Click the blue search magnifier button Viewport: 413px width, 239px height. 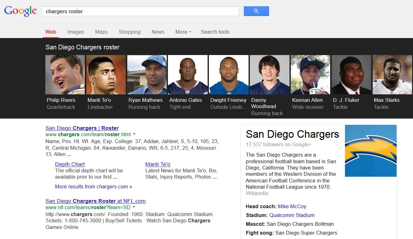pyautogui.click(x=256, y=11)
